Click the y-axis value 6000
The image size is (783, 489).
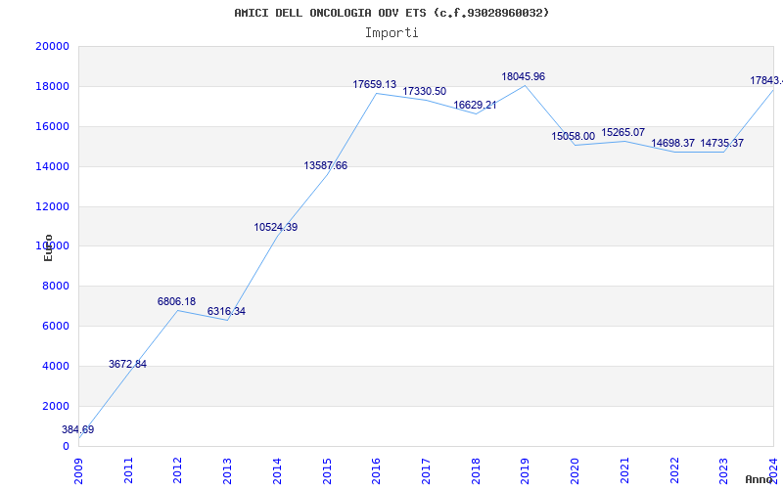[x=56, y=327]
